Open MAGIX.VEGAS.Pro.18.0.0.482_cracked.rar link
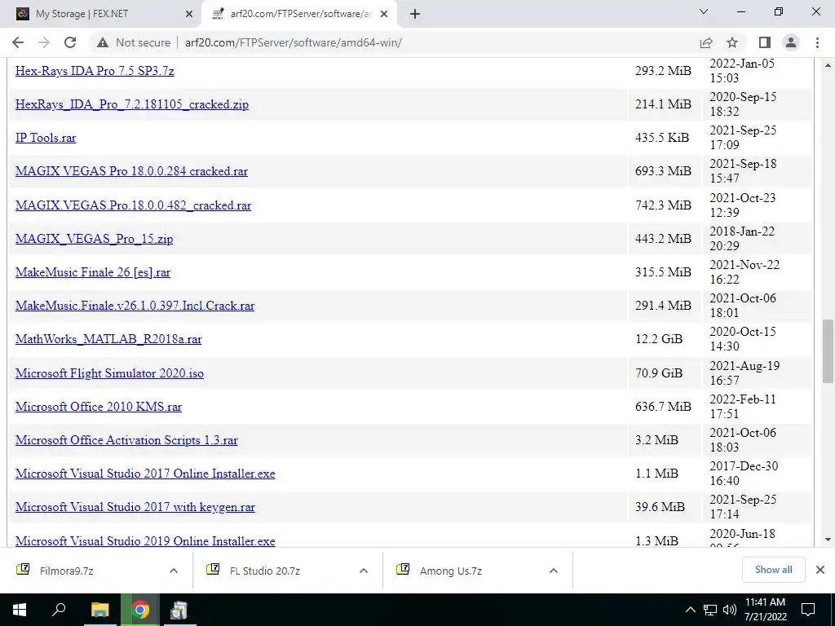835x626 pixels. pyautogui.click(x=133, y=205)
